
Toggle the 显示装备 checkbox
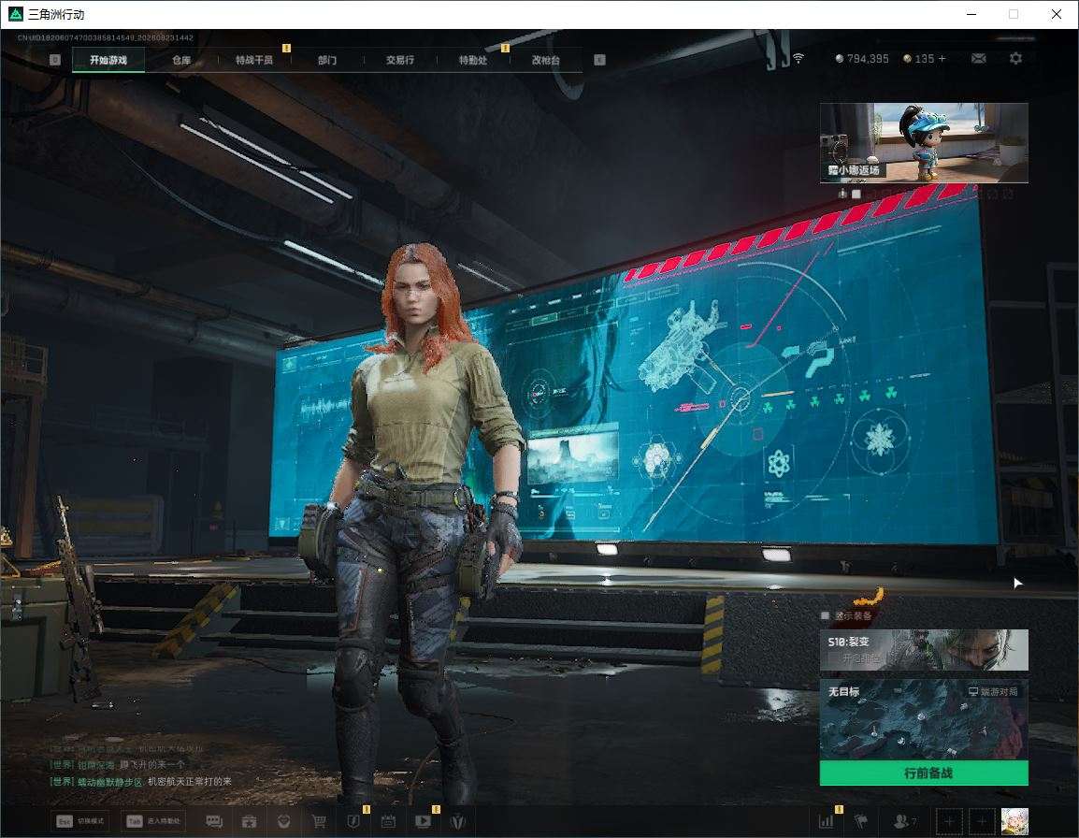click(x=825, y=615)
